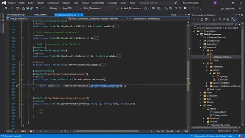Viewport: 245px width, 138px height.
Task: Undo the last edit with the arrow icon
Action: [x=37, y=8]
